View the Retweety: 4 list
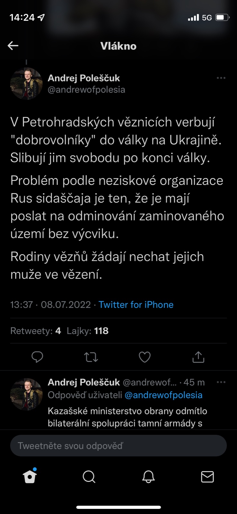The image size is (237, 514). click(x=36, y=331)
